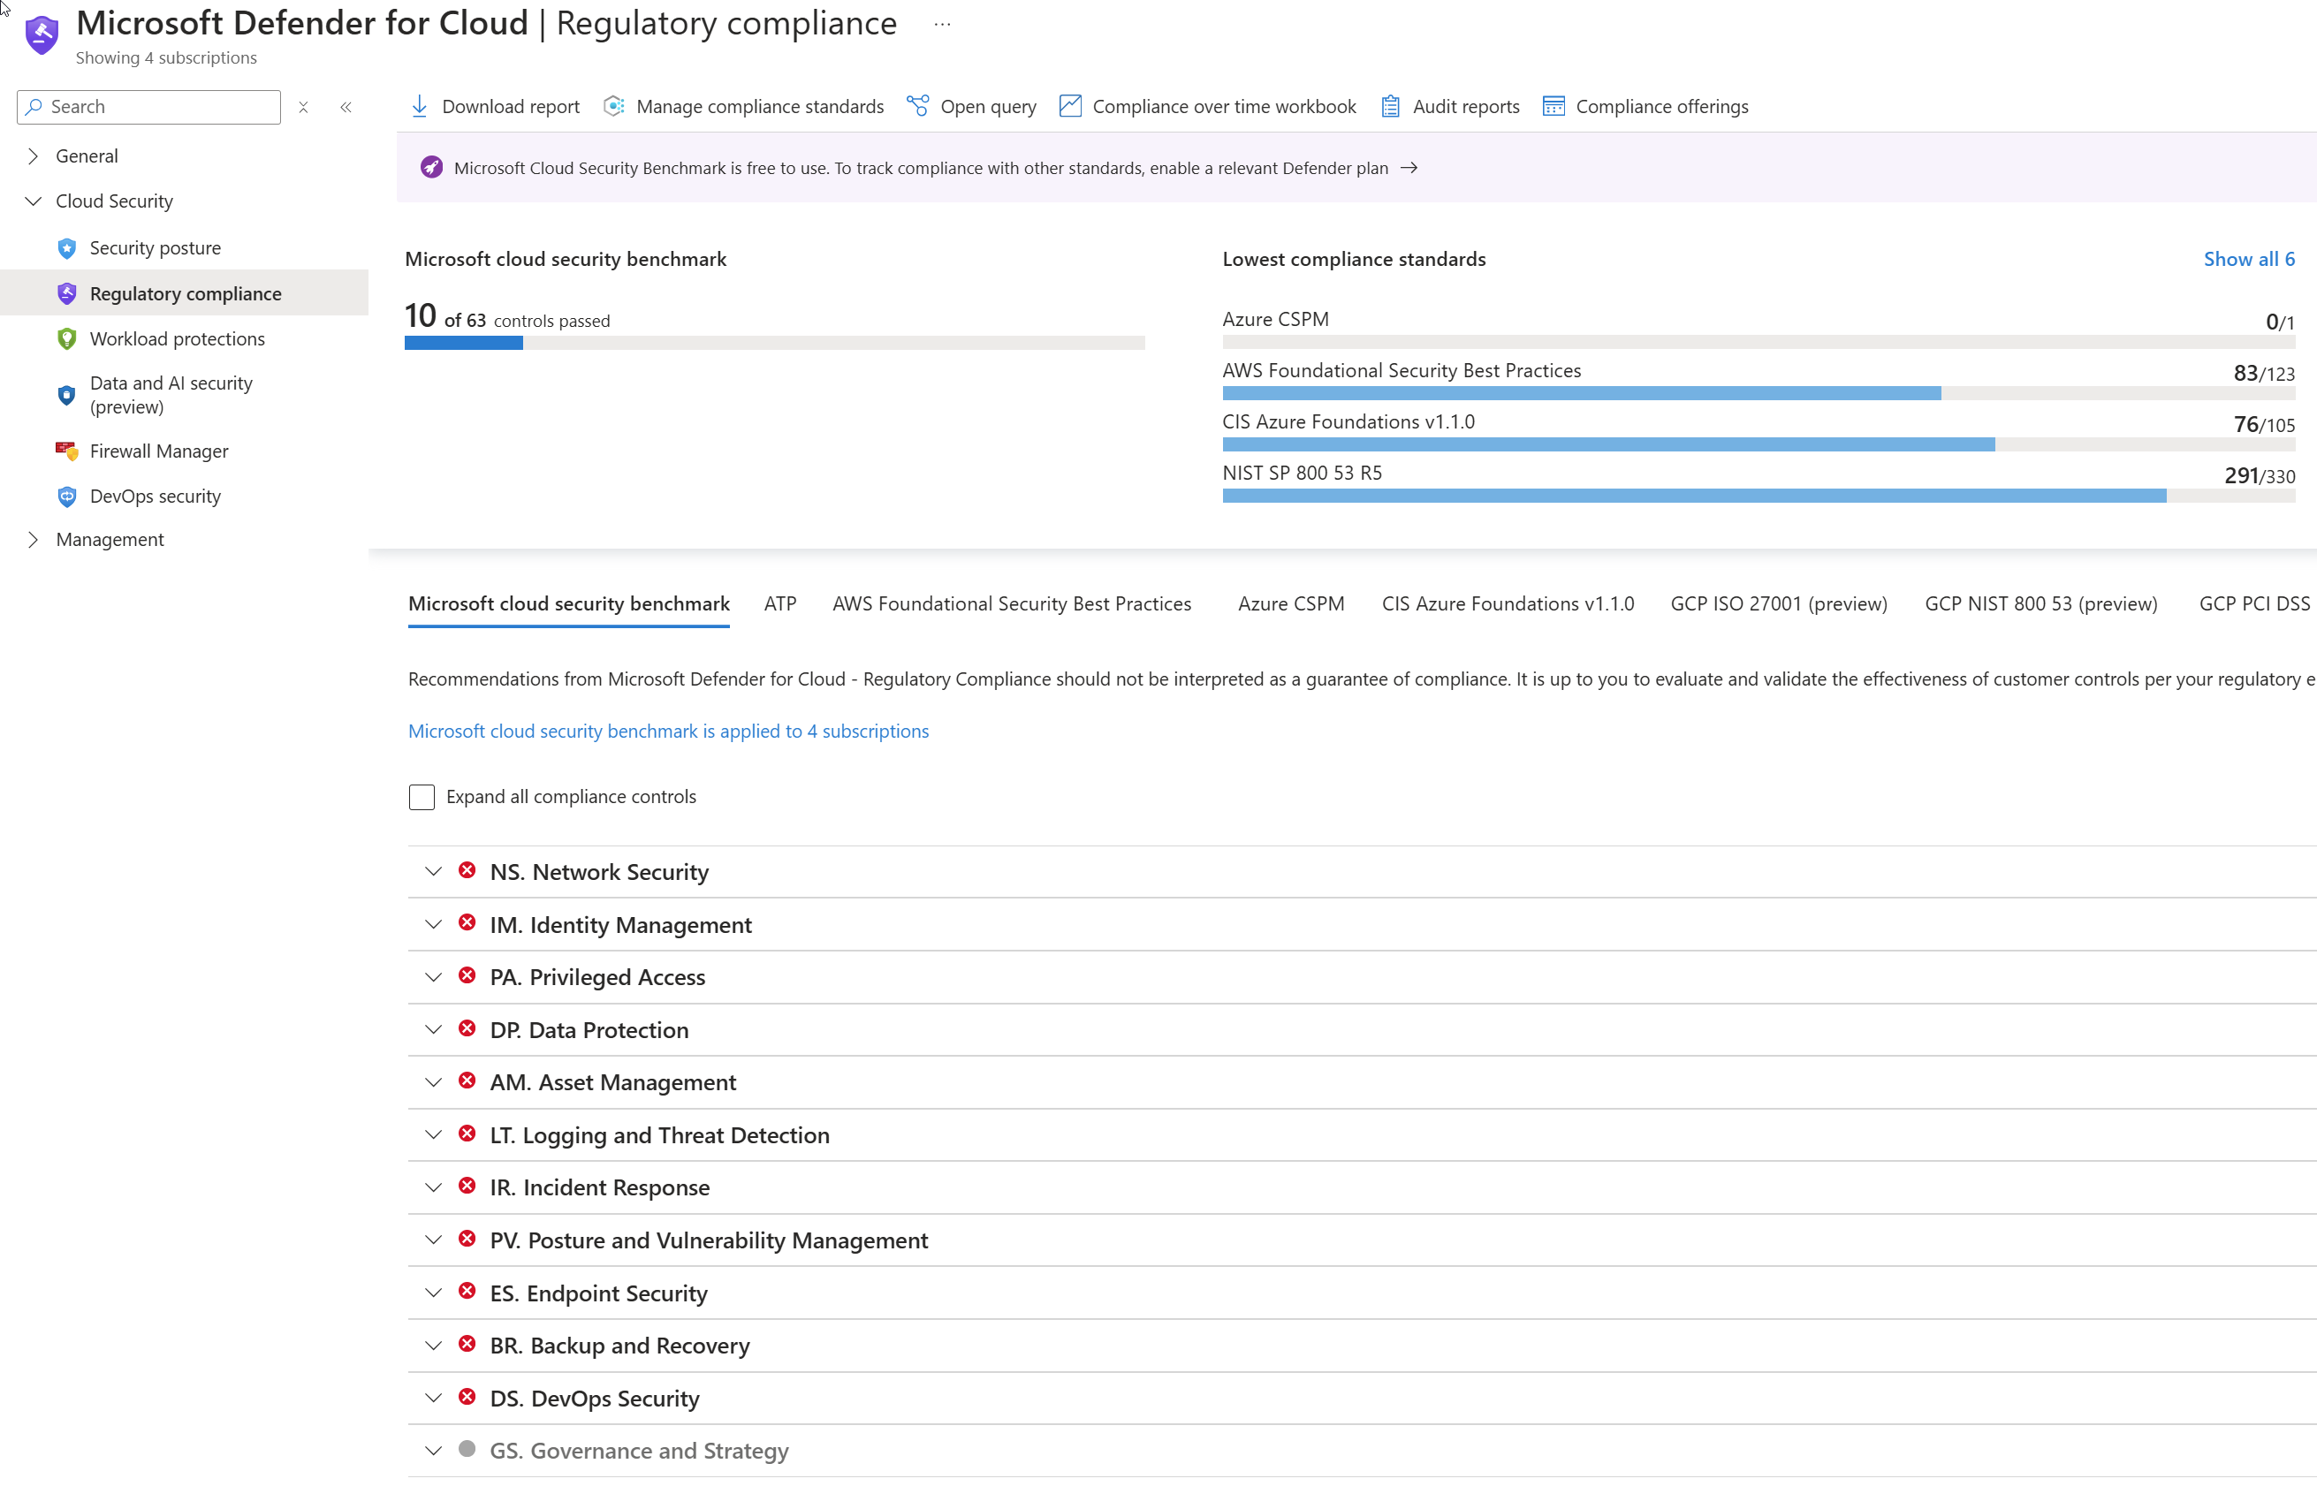Clear the sidebar search with X icon
The image size is (2317, 1509).
pos(304,107)
